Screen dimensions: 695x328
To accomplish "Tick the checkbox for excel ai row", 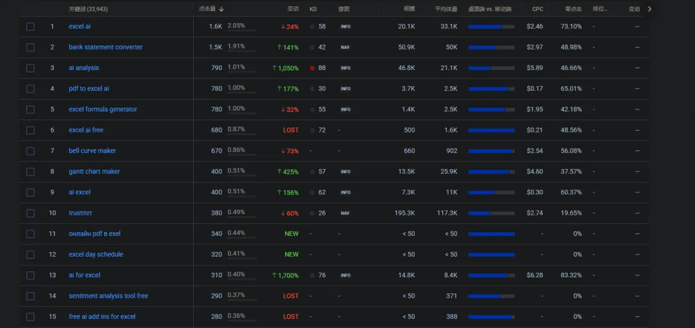I will 30,26.
